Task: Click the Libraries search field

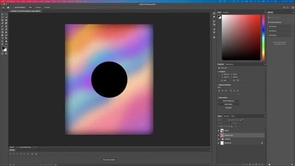Action: (280, 18)
